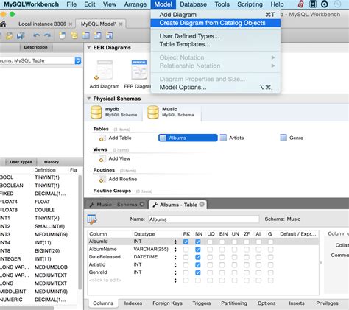Close the Albums - Table editor tab
349x310 pixels.
click(202, 204)
